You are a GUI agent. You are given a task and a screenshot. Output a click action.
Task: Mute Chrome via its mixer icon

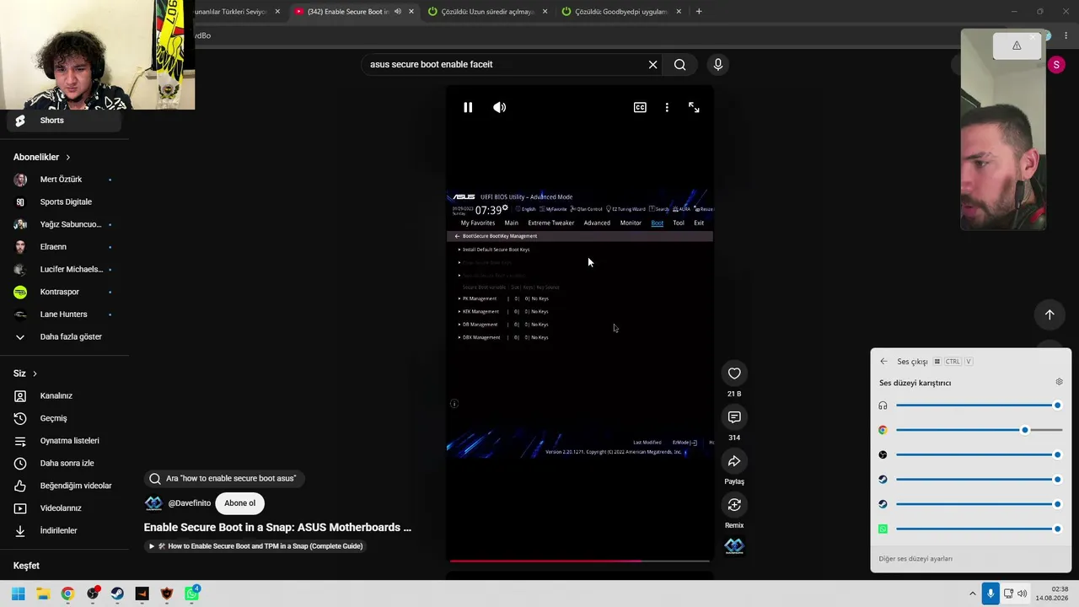coord(883,430)
